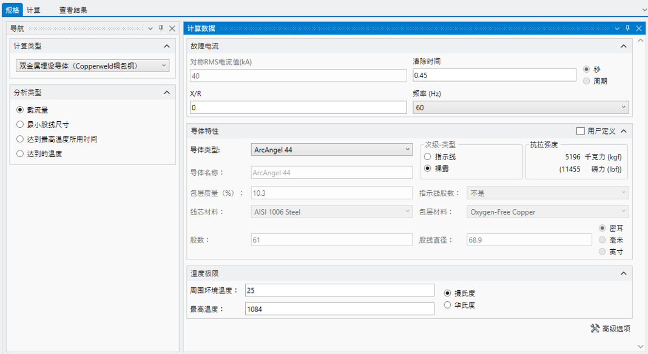Viewport: 648px width, 354px height.
Task: Close the 计算数据 panel
Action: pos(638,28)
